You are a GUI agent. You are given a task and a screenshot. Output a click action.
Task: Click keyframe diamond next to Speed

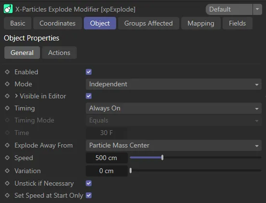point(7,158)
